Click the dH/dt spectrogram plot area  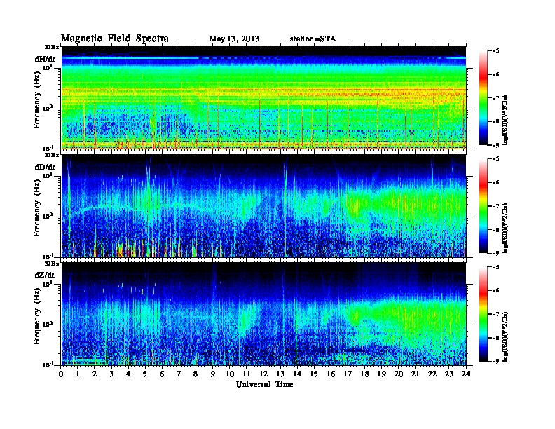[263, 98]
